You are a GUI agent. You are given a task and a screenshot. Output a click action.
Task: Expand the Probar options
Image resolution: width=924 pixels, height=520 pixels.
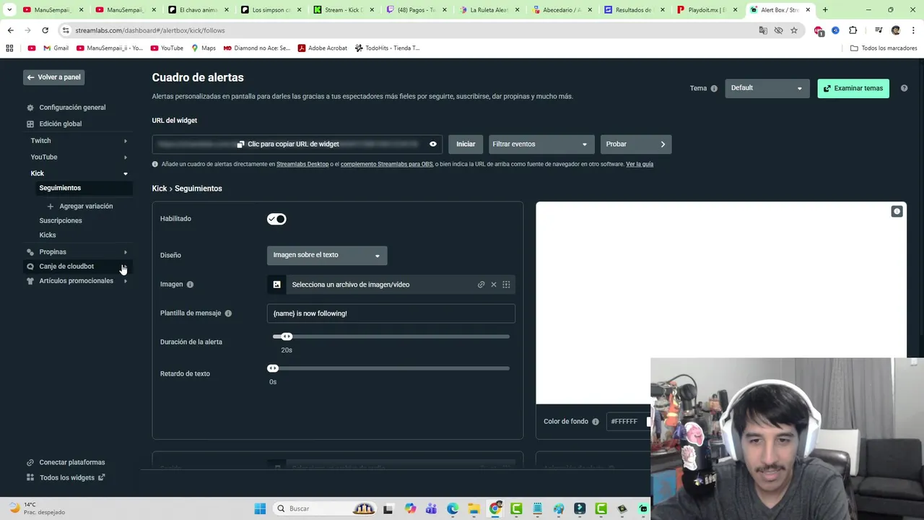636,144
